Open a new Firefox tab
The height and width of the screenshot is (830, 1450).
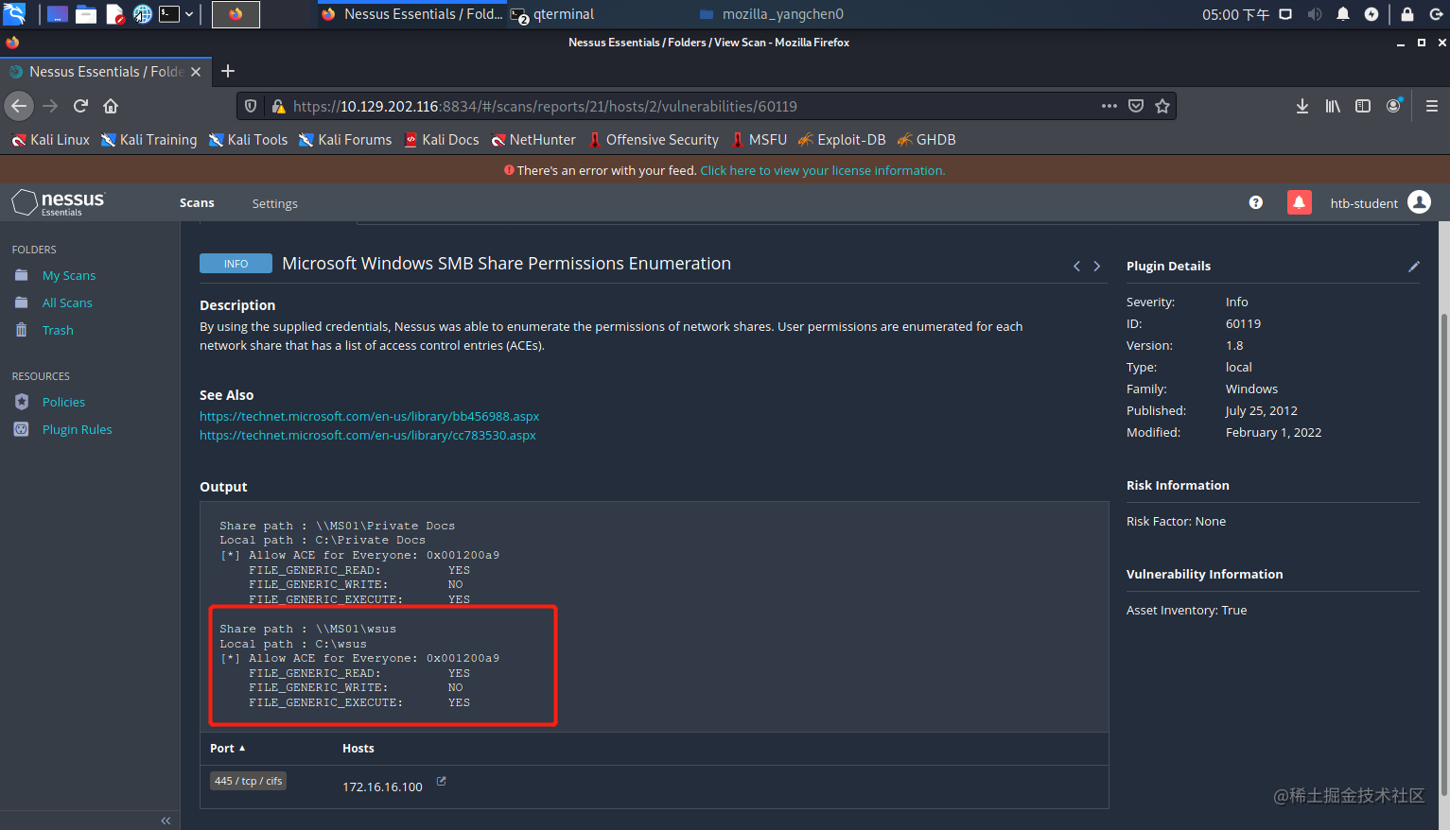[227, 71]
